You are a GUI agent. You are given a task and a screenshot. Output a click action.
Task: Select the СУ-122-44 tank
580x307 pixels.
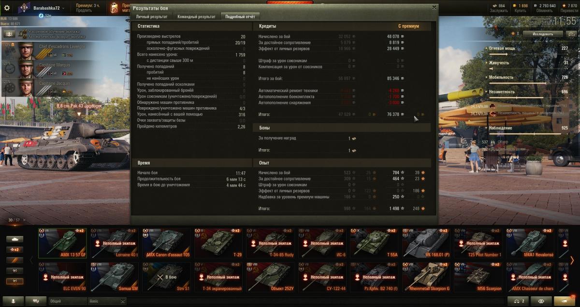pos(322,277)
